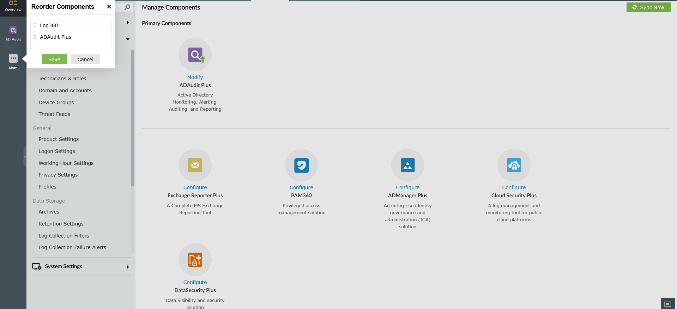Click the settings search magnifier icon

click(x=127, y=7)
